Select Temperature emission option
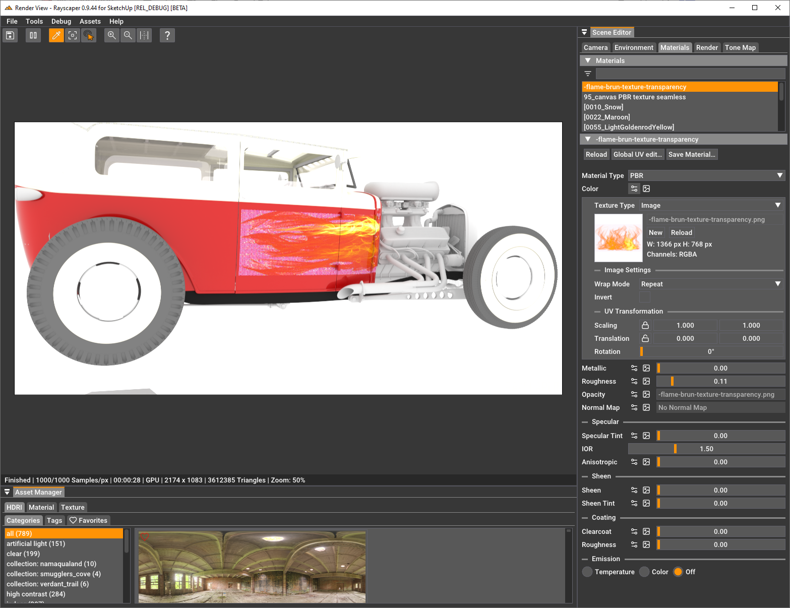Image resolution: width=790 pixels, height=608 pixels. [587, 572]
